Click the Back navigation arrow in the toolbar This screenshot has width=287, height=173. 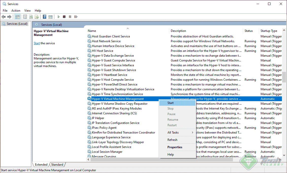[4, 17]
